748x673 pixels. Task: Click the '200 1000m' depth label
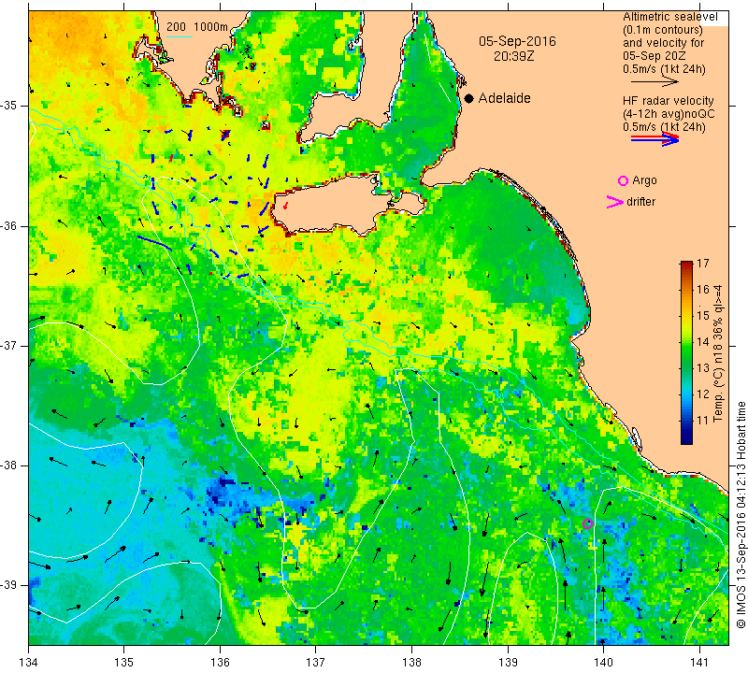197,27
